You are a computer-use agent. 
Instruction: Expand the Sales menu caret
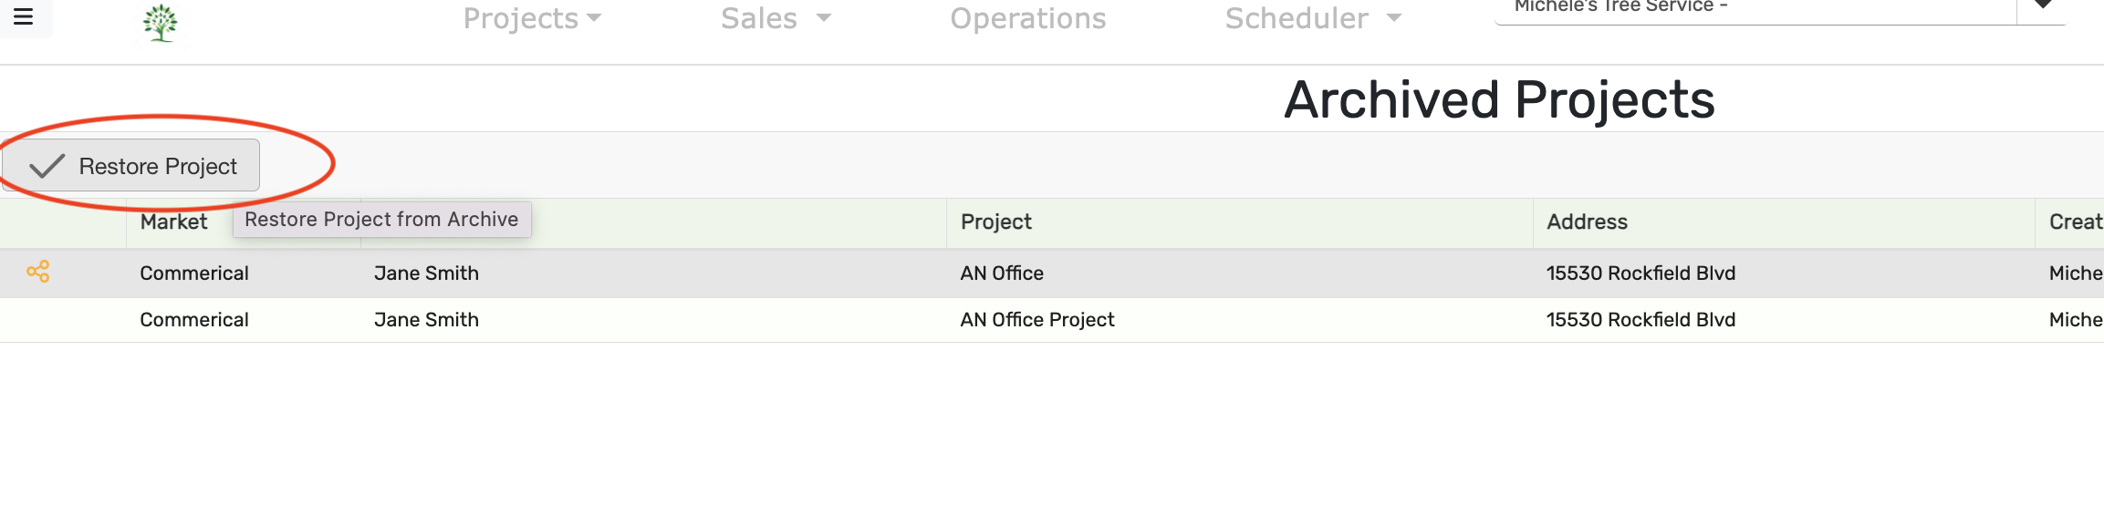(x=824, y=18)
